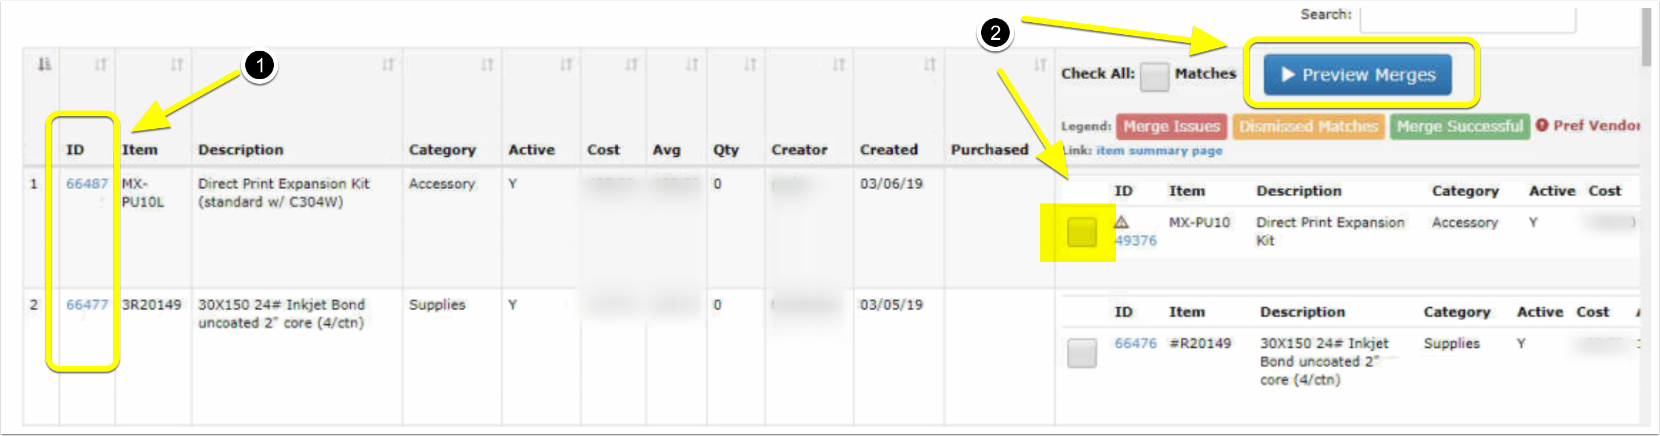Image resolution: width=1660 pixels, height=436 pixels.
Task: Sort by the ID column sort icon
Action: pos(100,64)
